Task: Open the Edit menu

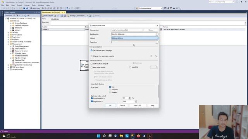Action: click(x=7, y=5)
